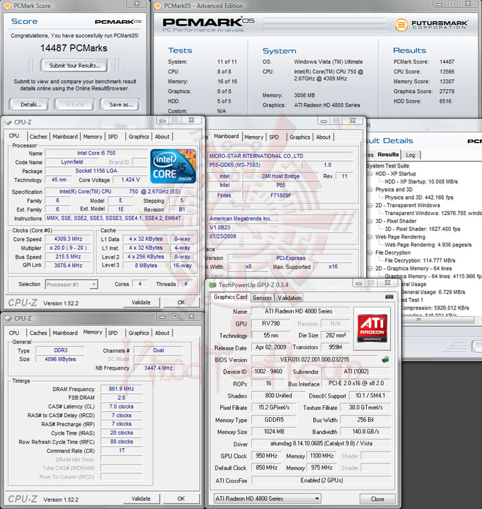Click the Core Speed 4309.3 MHz field
Screen dimensions: 482x509
point(68,239)
